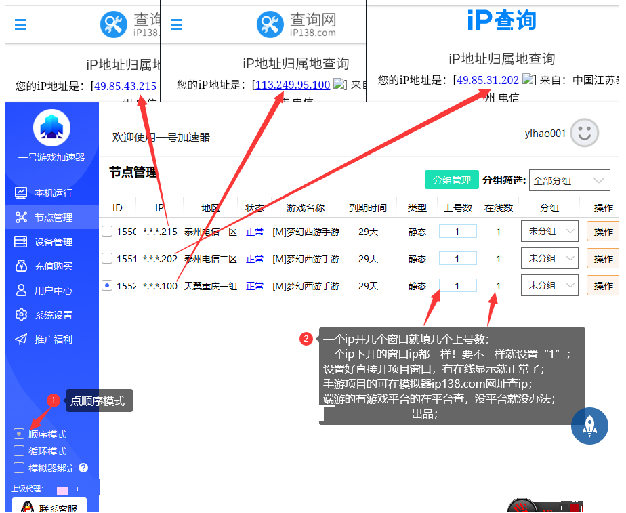Click the 本机运行 monitor icon
Image resolution: width=626 pixels, height=513 pixels.
(x=21, y=193)
